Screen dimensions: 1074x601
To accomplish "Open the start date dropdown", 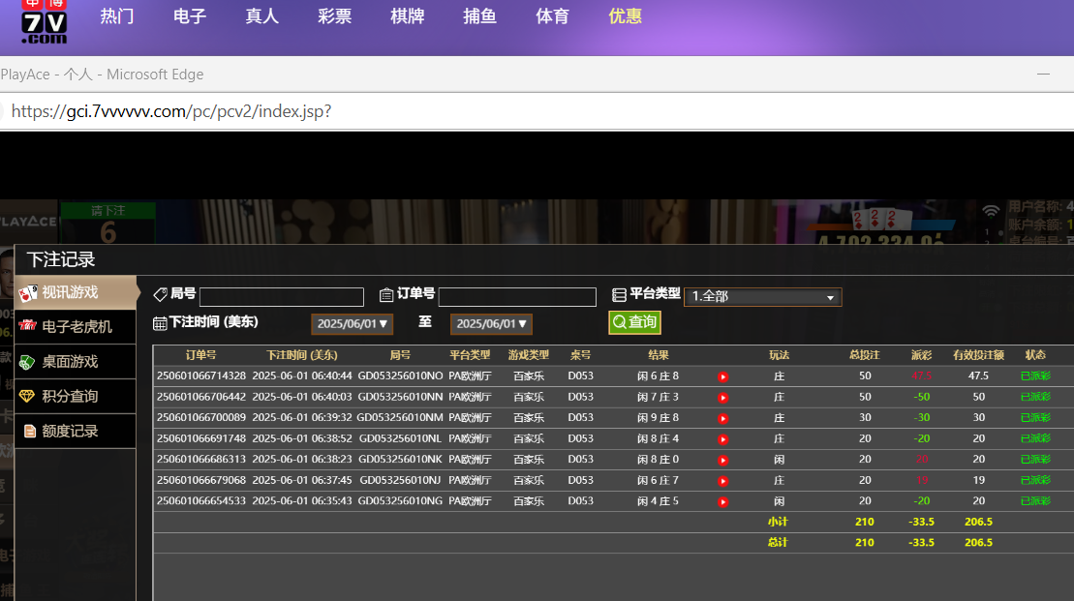I will (352, 324).
